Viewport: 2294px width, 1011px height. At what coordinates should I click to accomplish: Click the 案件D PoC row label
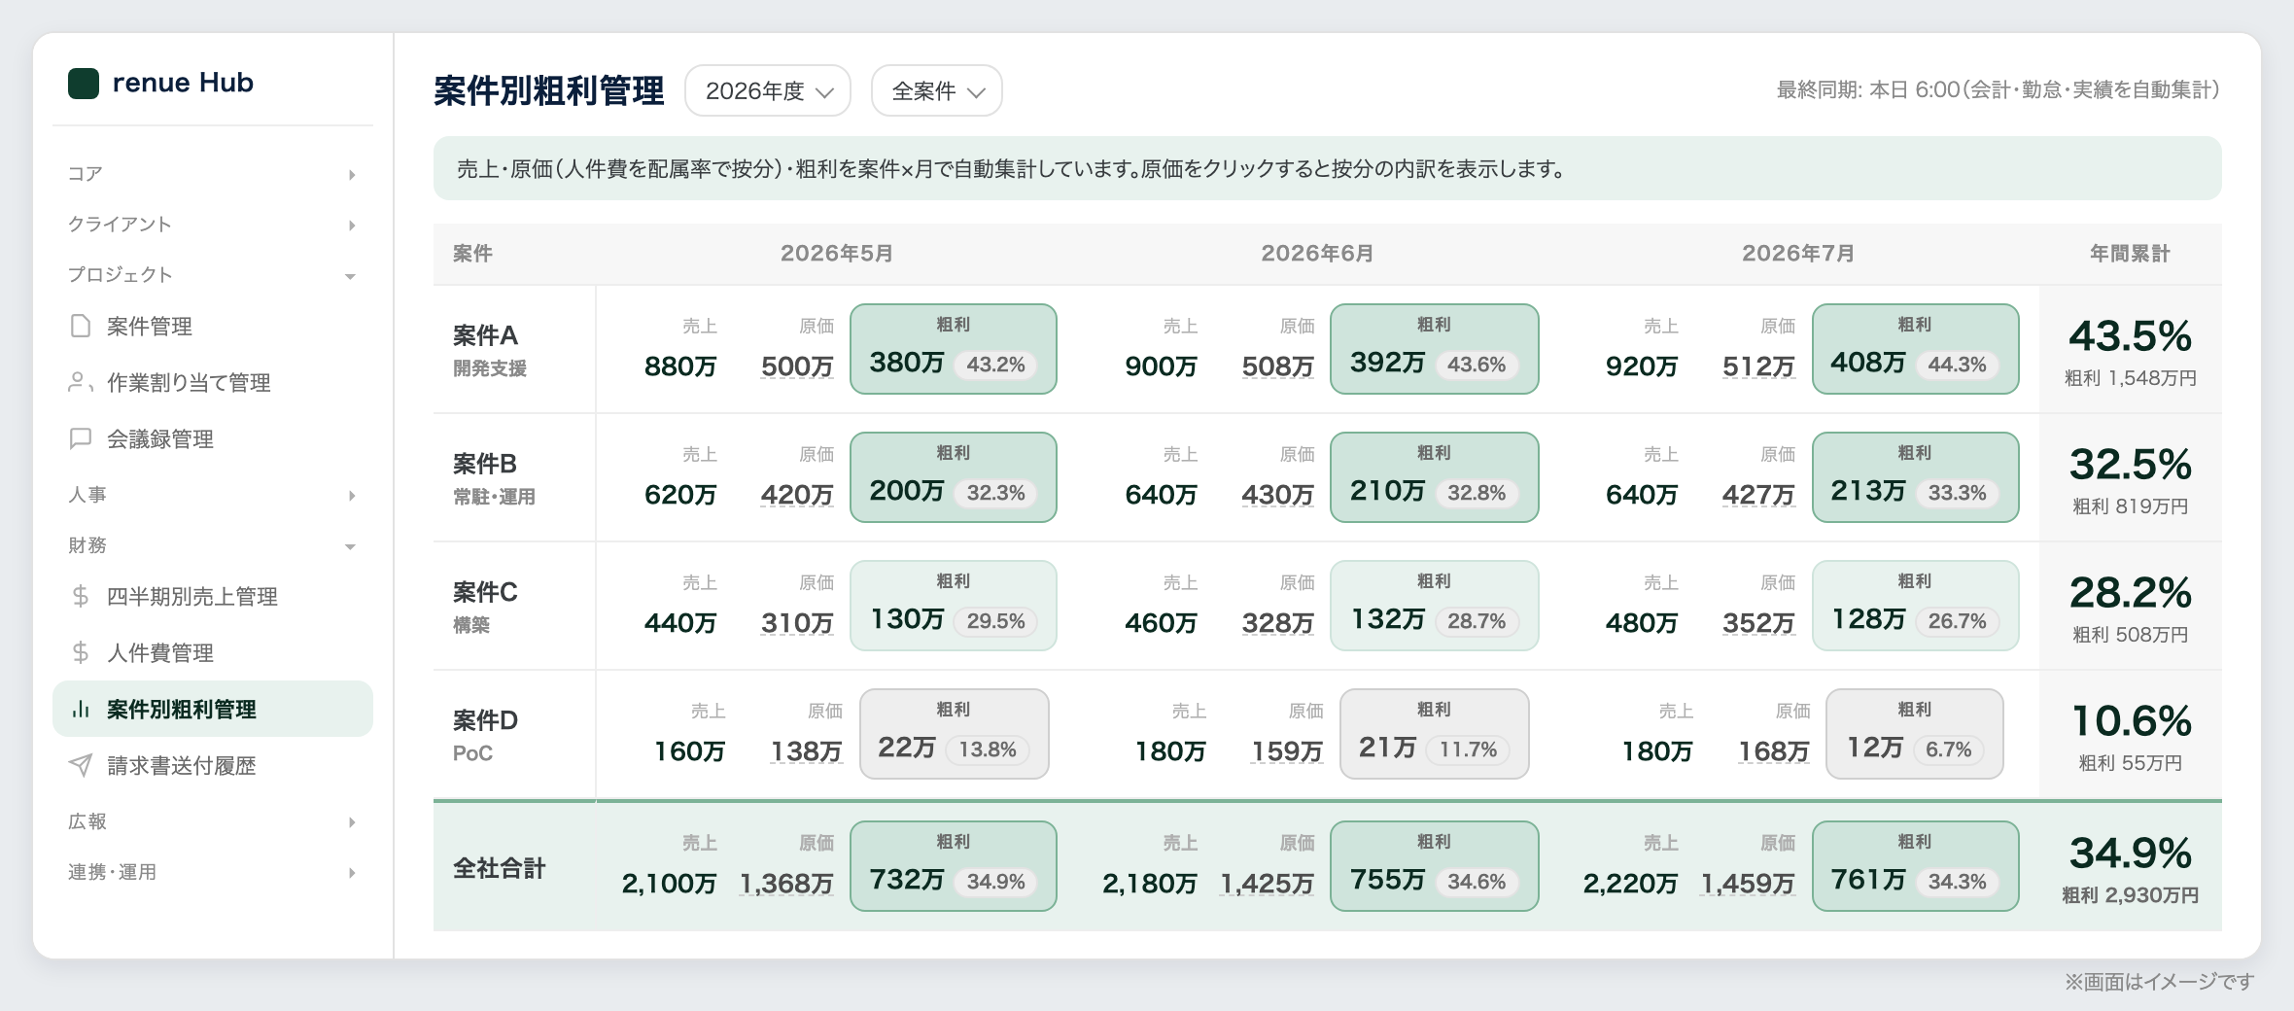485,735
